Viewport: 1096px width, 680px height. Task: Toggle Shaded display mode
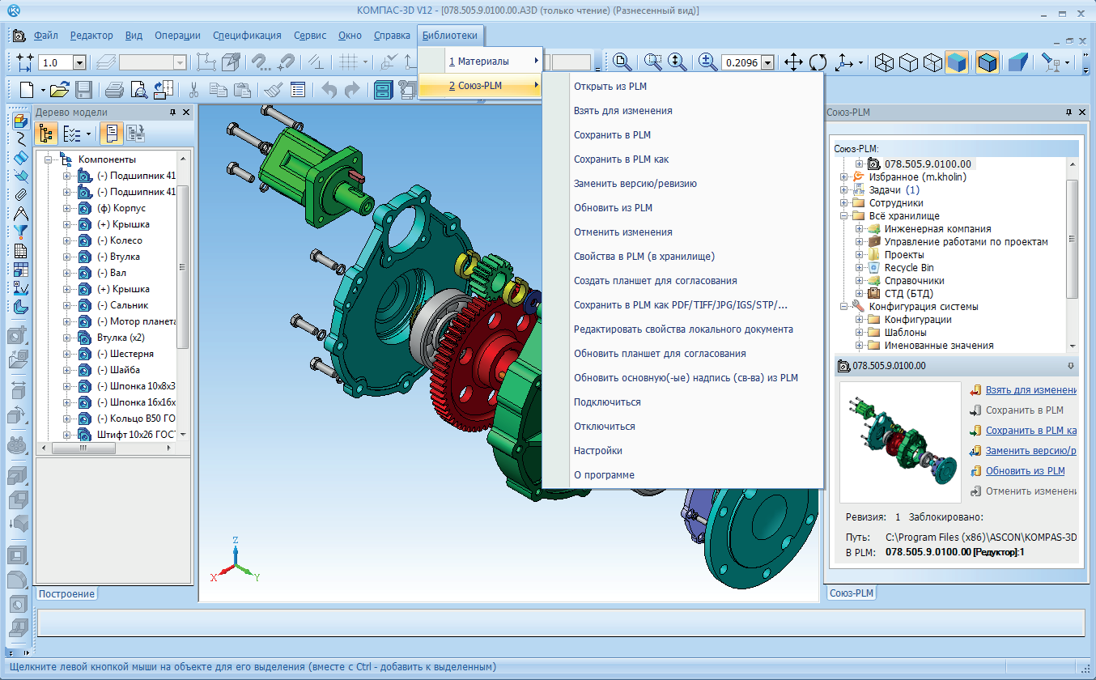tap(956, 62)
